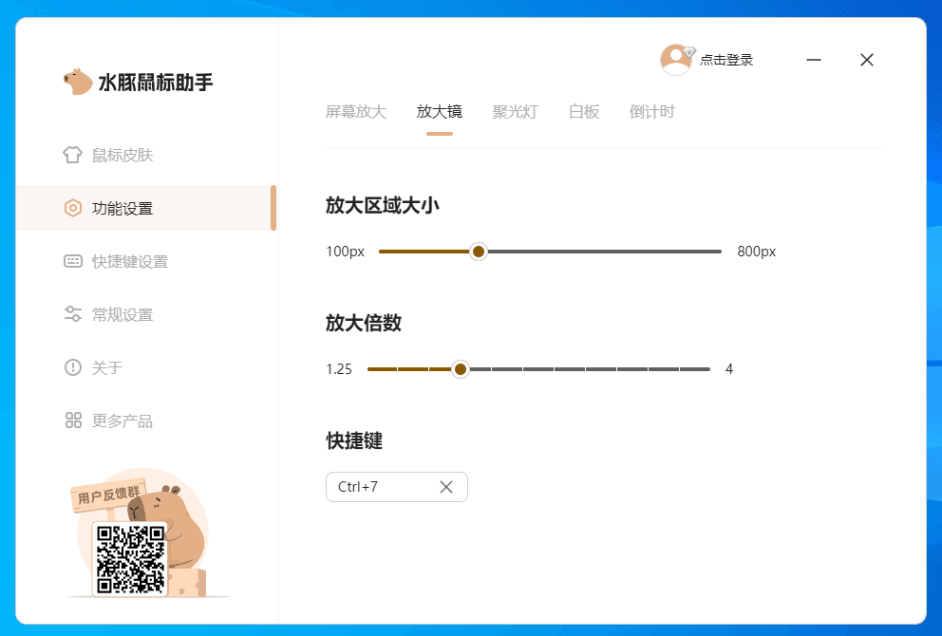
Task: Click the 1.25 minimum zoom label
Action: 339,369
